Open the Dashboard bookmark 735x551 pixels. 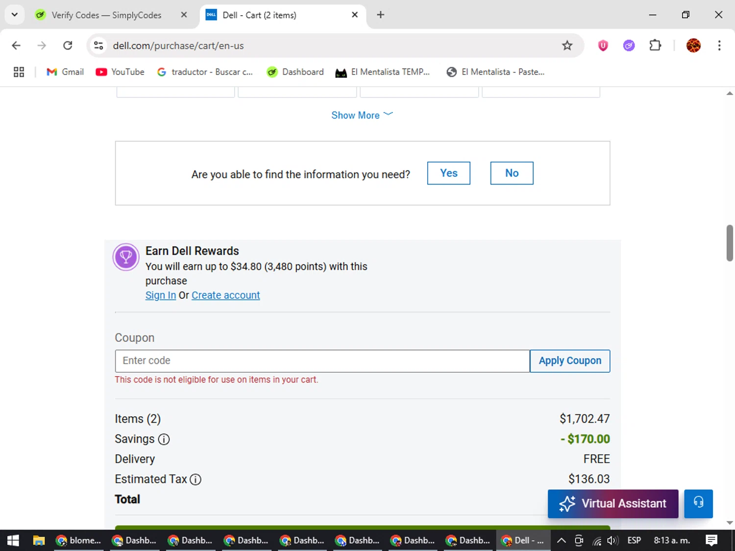(x=295, y=72)
